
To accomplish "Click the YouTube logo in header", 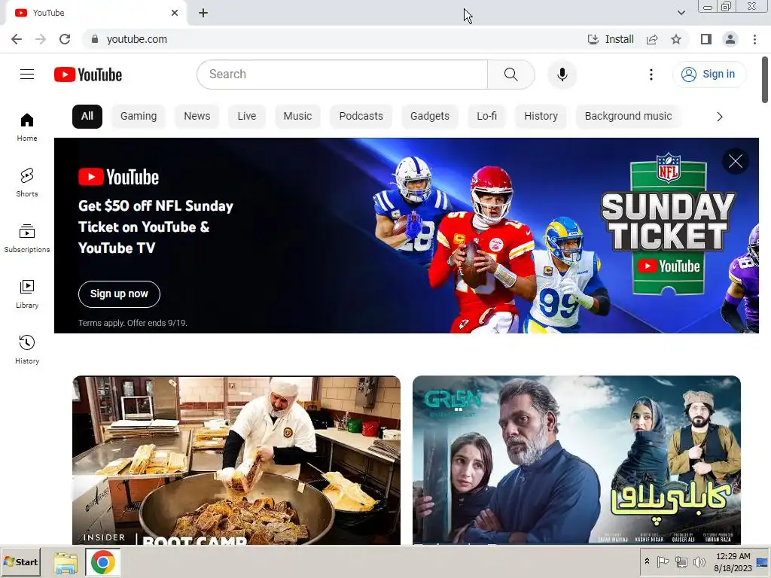I will coord(88,75).
